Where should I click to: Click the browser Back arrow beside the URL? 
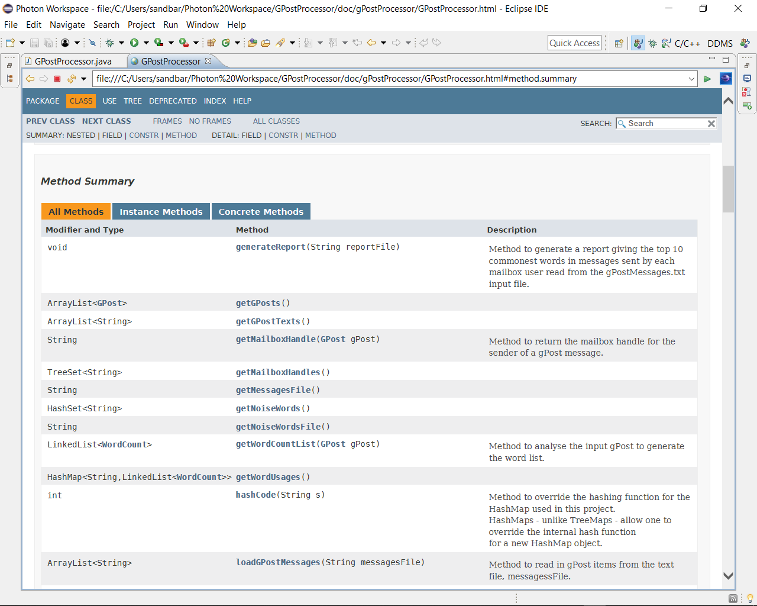tap(30, 79)
